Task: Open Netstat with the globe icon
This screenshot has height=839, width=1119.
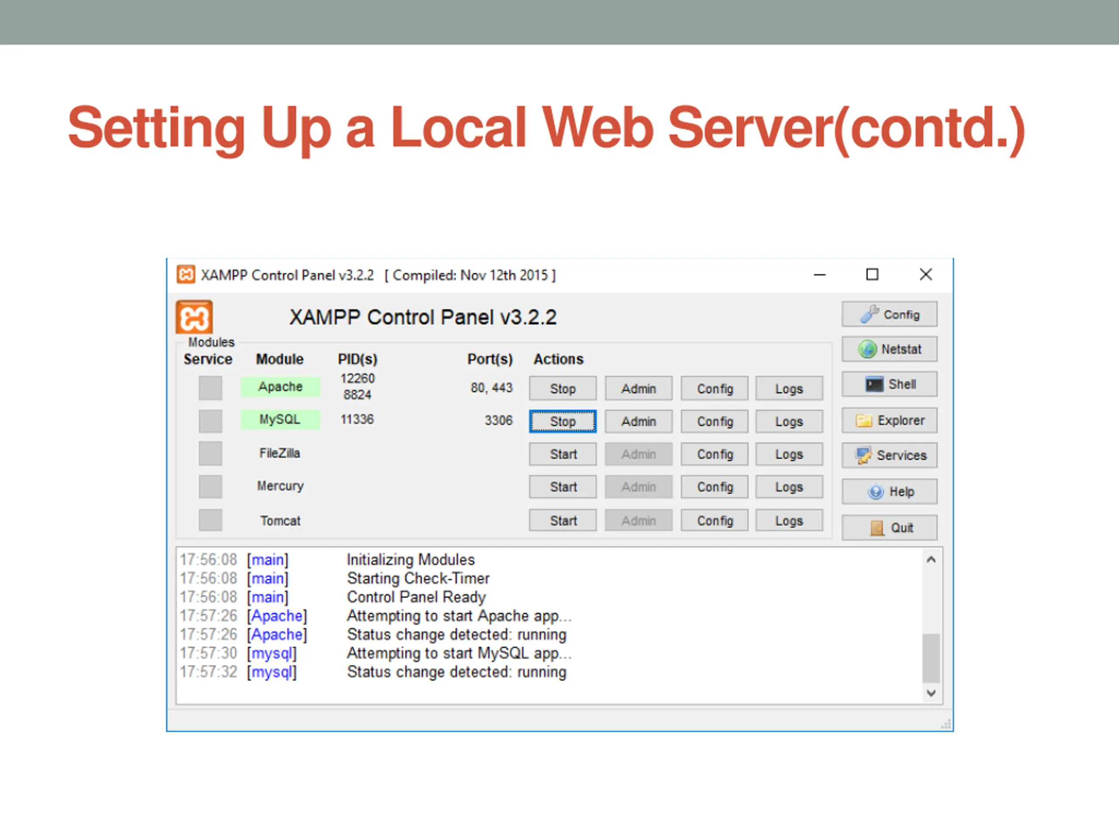Action: pos(890,350)
